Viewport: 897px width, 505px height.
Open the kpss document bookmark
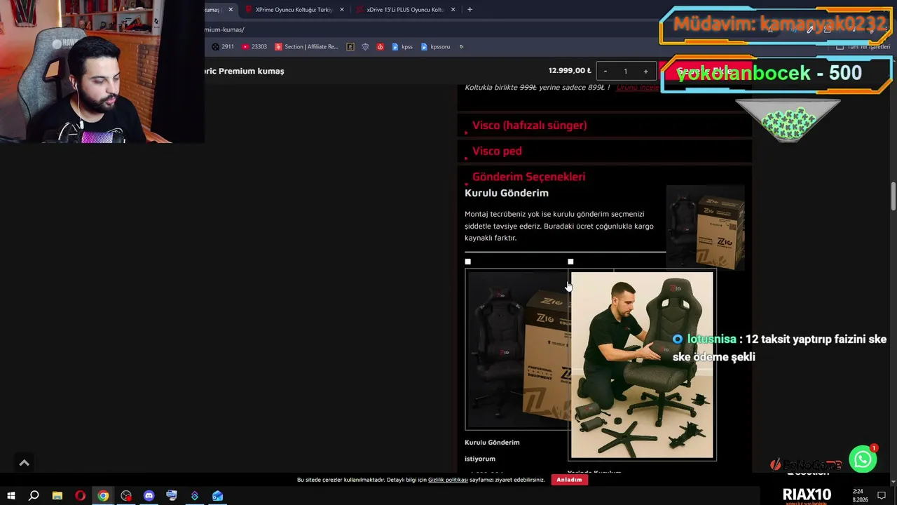(402, 47)
